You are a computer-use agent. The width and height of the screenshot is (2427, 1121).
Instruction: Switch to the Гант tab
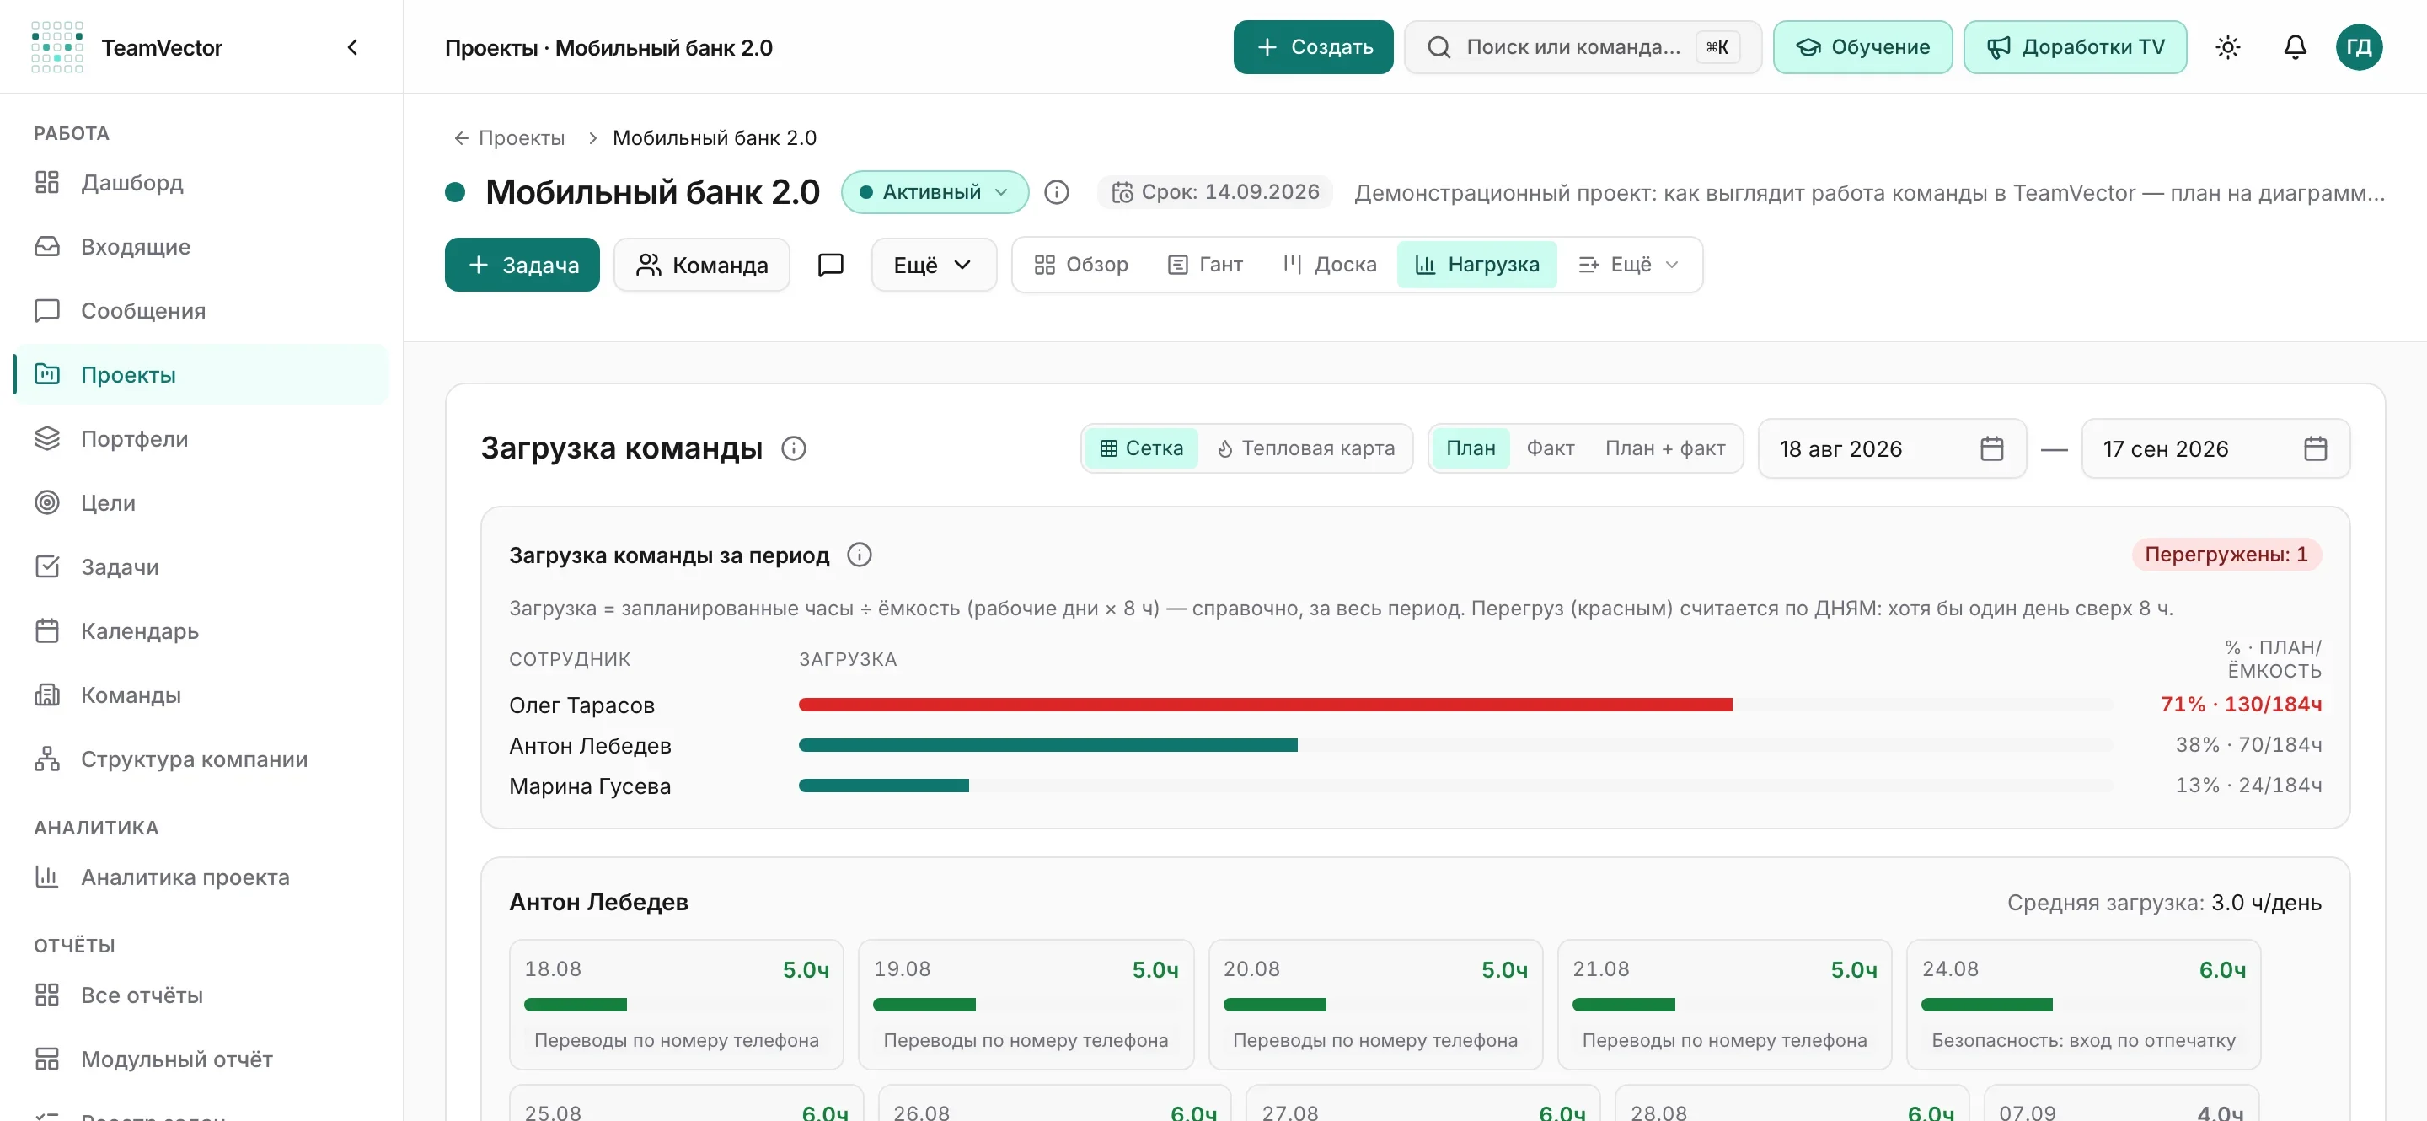1205,265
